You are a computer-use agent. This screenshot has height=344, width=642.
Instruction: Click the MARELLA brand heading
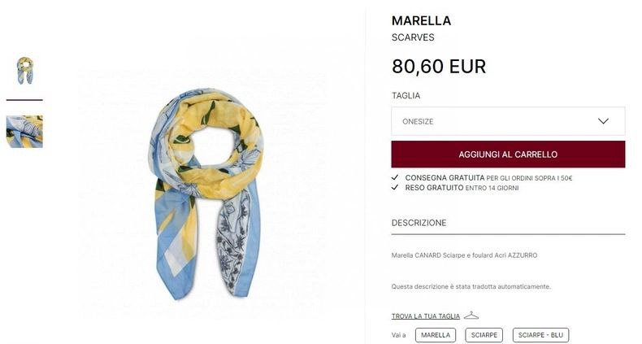[x=421, y=20]
